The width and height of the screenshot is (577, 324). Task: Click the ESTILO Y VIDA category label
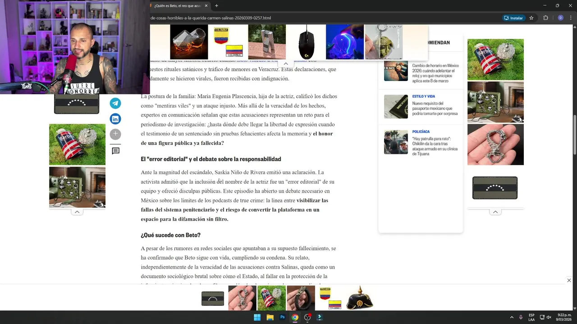coord(423,96)
